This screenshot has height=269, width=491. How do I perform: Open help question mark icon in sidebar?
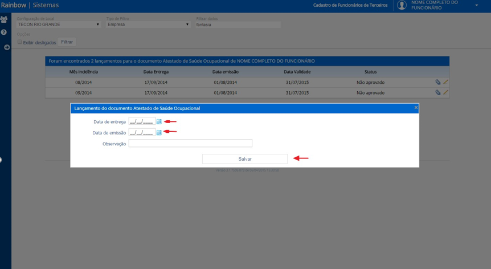4,32
